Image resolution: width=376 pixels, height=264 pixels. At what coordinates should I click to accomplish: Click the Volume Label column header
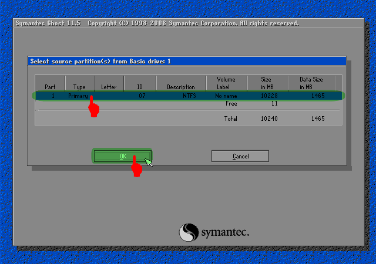click(x=226, y=83)
